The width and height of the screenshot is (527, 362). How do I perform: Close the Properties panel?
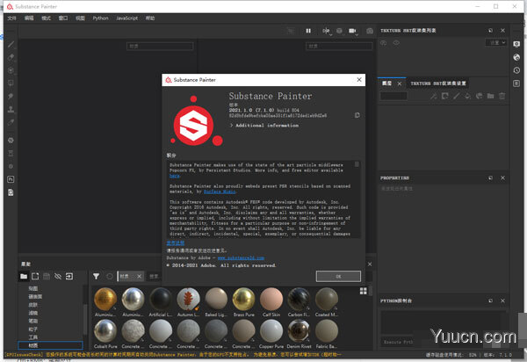pyautogui.click(x=502, y=177)
